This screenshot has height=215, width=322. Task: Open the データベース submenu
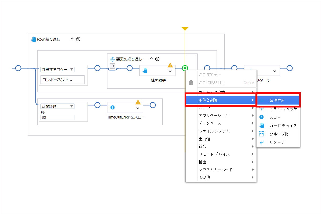tap(221, 123)
